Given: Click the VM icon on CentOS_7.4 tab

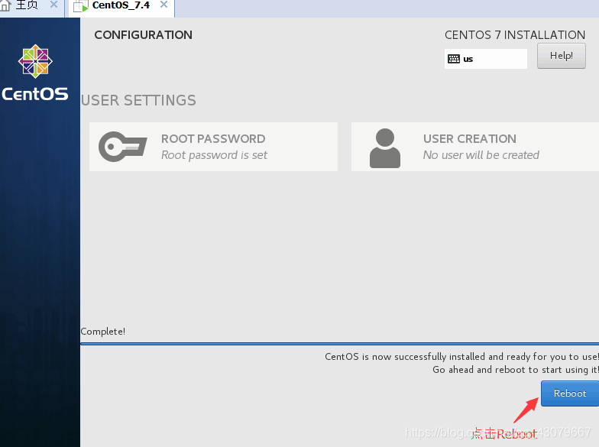Looking at the screenshot, I should (x=81, y=6).
